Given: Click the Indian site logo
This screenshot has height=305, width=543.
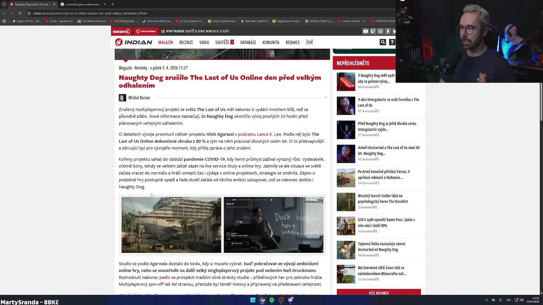Looking at the screenshot, I should tap(133, 42).
